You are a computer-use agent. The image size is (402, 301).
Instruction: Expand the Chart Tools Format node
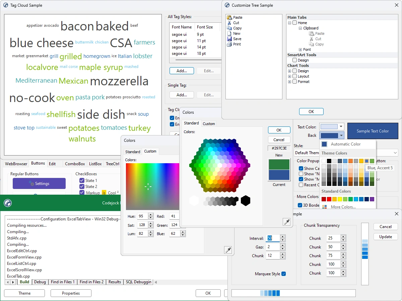click(x=289, y=82)
